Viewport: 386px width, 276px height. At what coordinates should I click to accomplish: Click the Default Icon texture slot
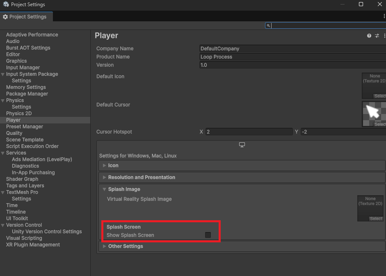pyautogui.click(x=374, y=84)
